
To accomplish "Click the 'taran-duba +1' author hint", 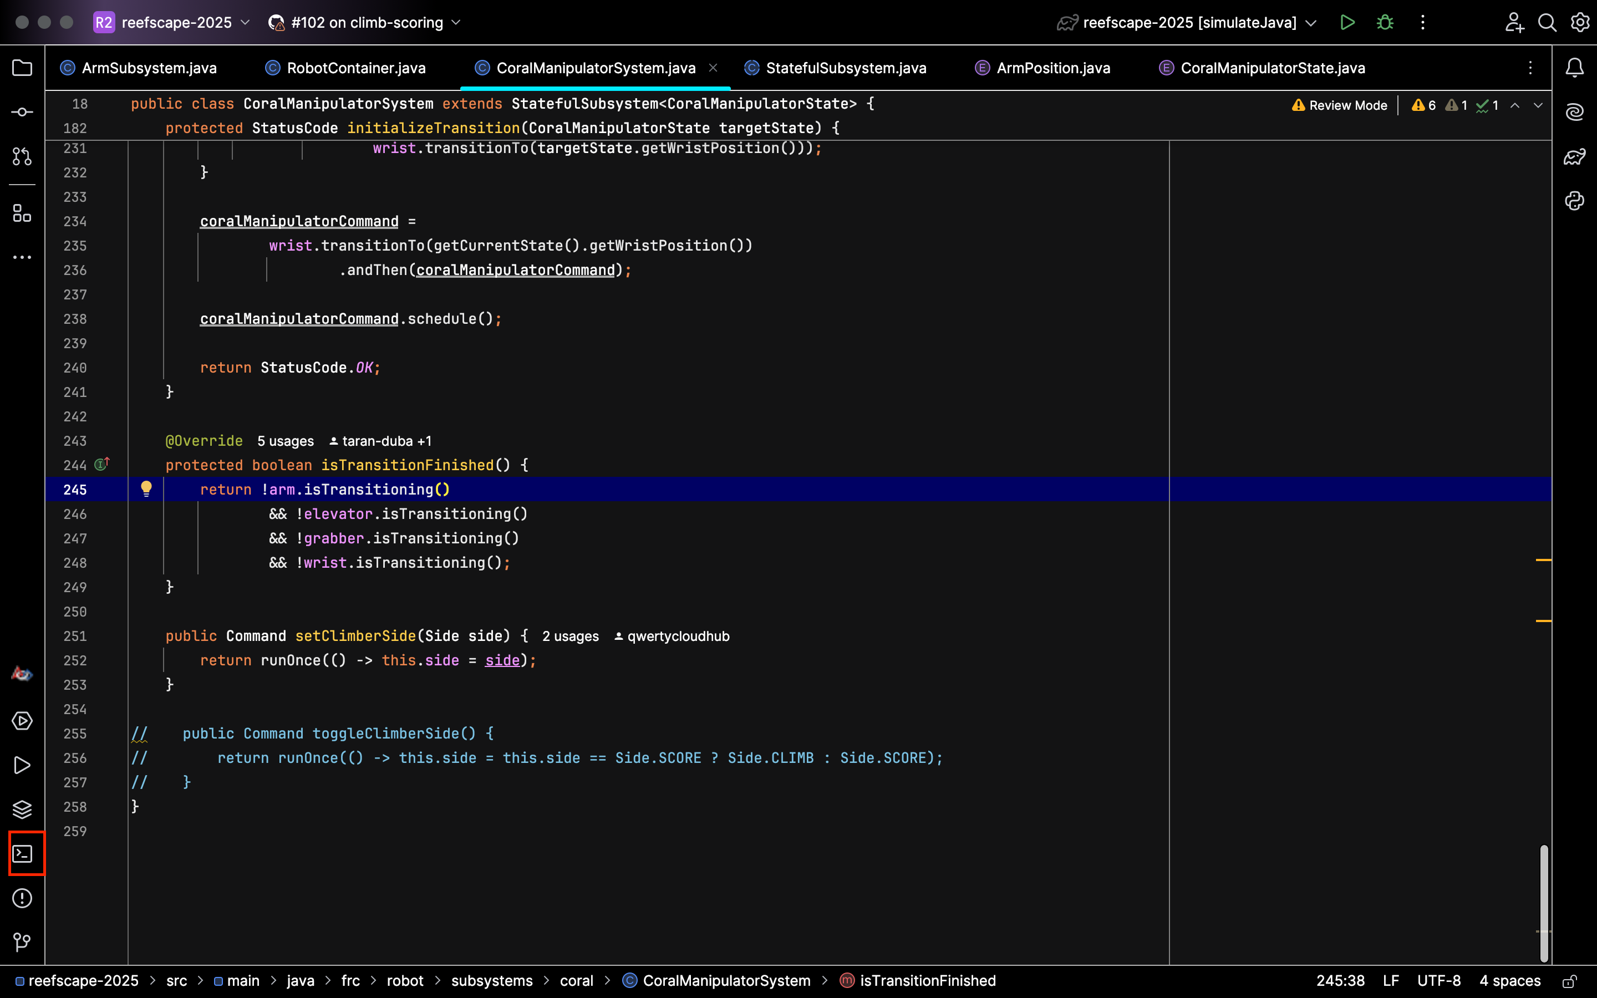I will click(380, 441).
